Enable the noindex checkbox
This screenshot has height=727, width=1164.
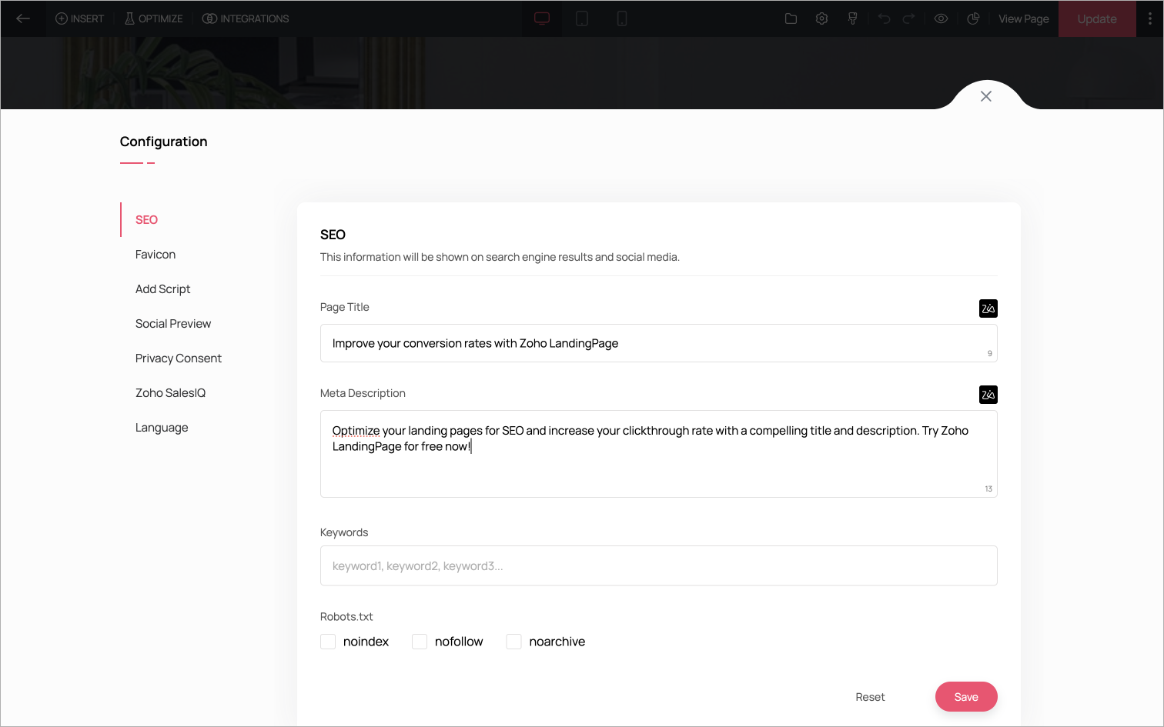click(328, 642)
